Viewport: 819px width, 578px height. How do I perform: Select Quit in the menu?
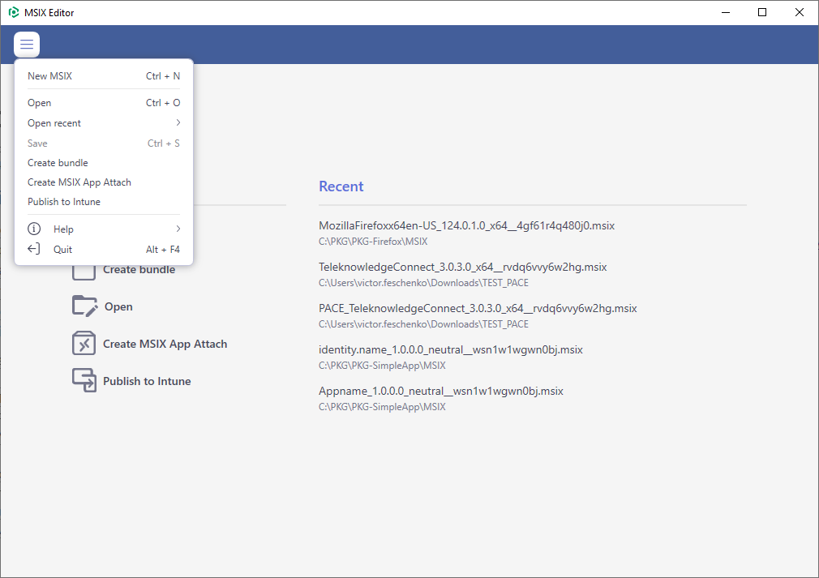pyautogui.click(x=104, y=250)
